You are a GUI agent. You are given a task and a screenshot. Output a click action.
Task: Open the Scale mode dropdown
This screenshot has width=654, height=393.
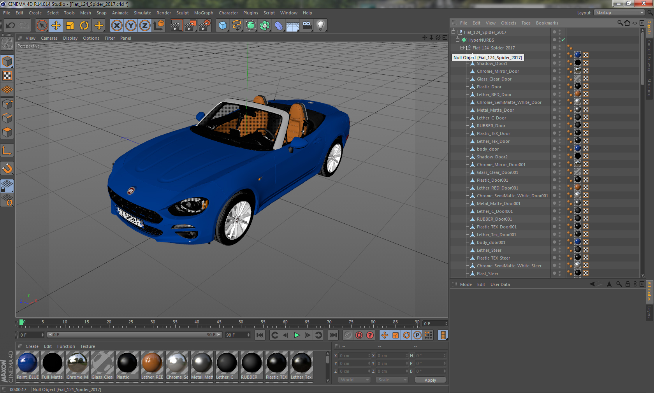pos(392,380)
